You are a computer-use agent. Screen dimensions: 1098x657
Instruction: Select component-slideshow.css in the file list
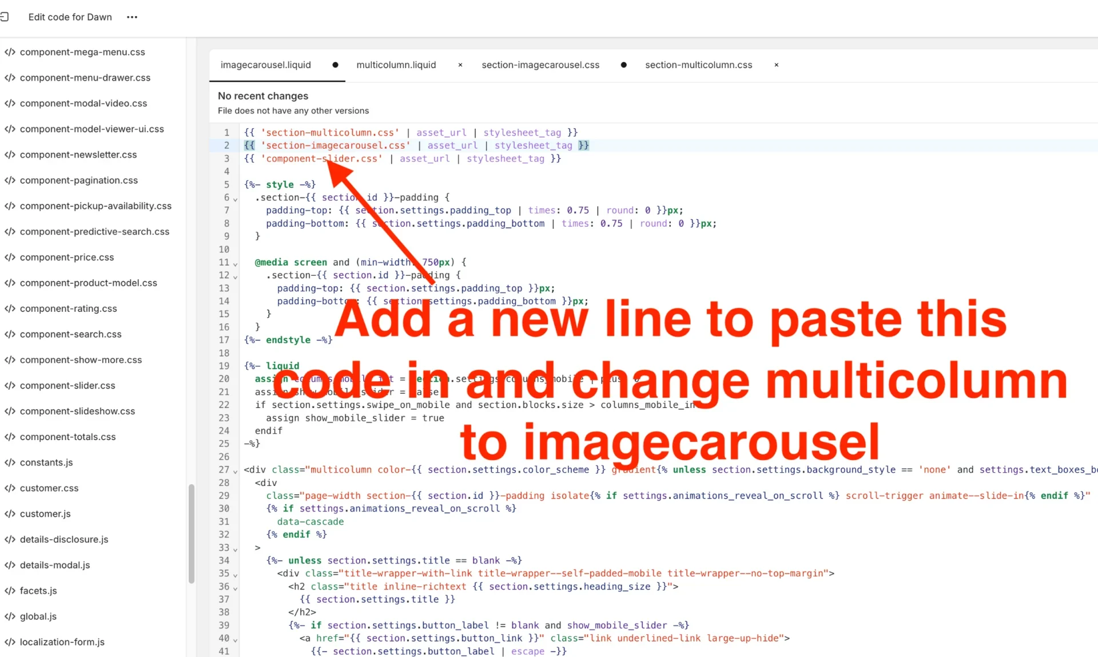tap(77, 411)
